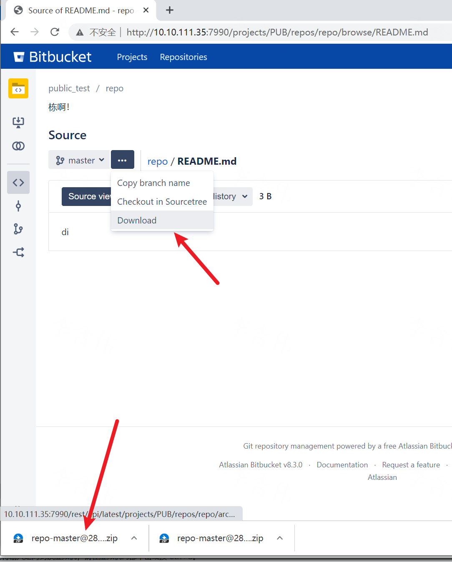Image resolution: width=452 pixels, height=562 pixels.
Task: Click the browser forward arrow
Action: tap(35, 32)
